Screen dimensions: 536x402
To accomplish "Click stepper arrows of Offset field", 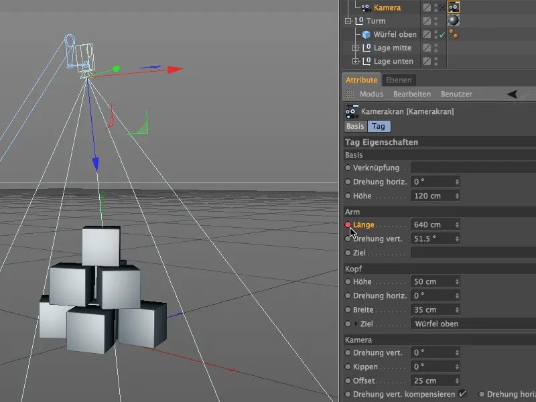I will click(x=457, y=381).
